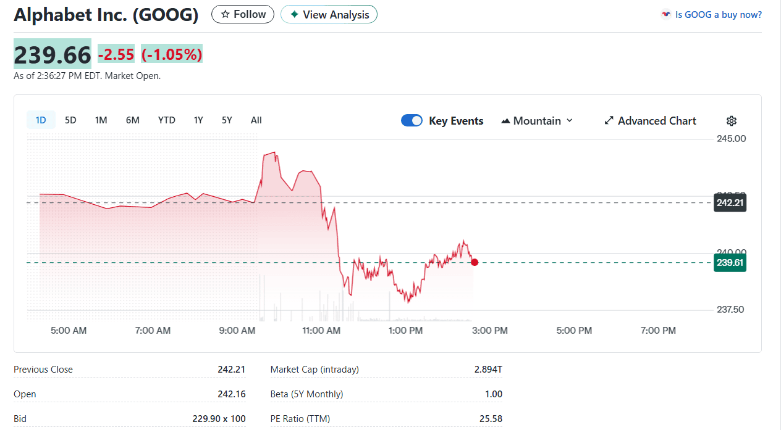Select the All range tab
This screenshot has width=781, height=430.
click(x=256, y=120)
